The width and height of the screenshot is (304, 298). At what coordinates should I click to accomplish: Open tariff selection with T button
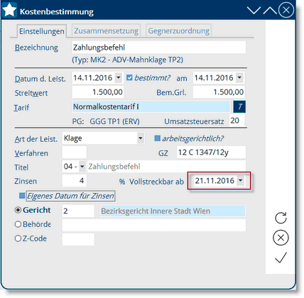[x=239, y=106]
